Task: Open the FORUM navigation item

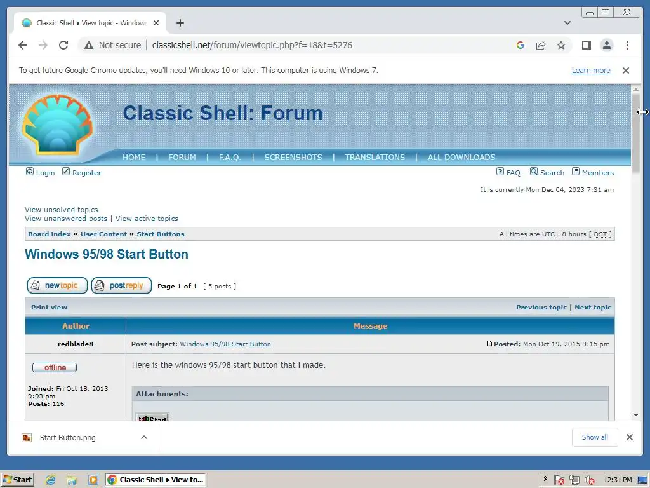Action: pyautogui.click(x=182, y=158)
